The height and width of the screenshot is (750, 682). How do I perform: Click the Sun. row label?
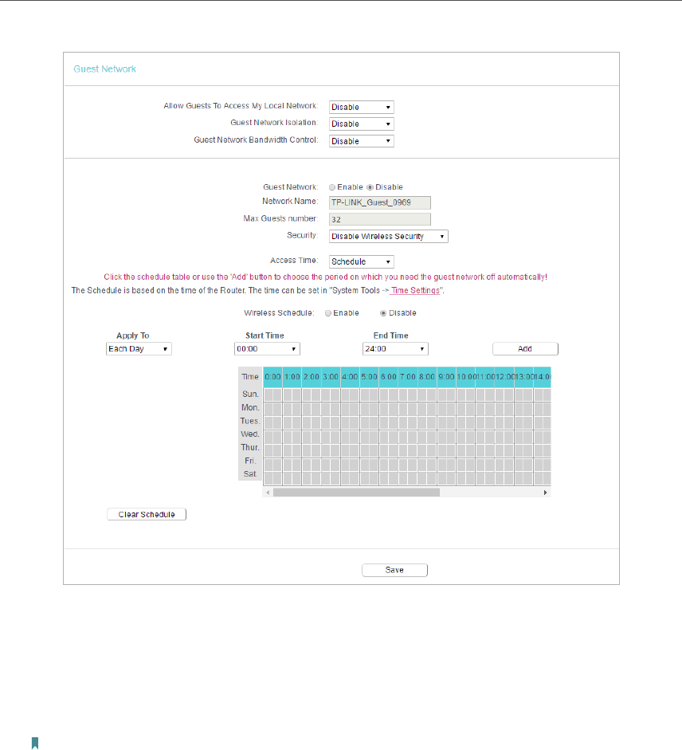(x=250, y=395)
